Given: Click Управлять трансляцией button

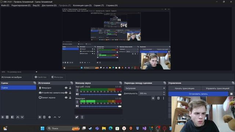Looking at the screenshot, I should (217, 88).
